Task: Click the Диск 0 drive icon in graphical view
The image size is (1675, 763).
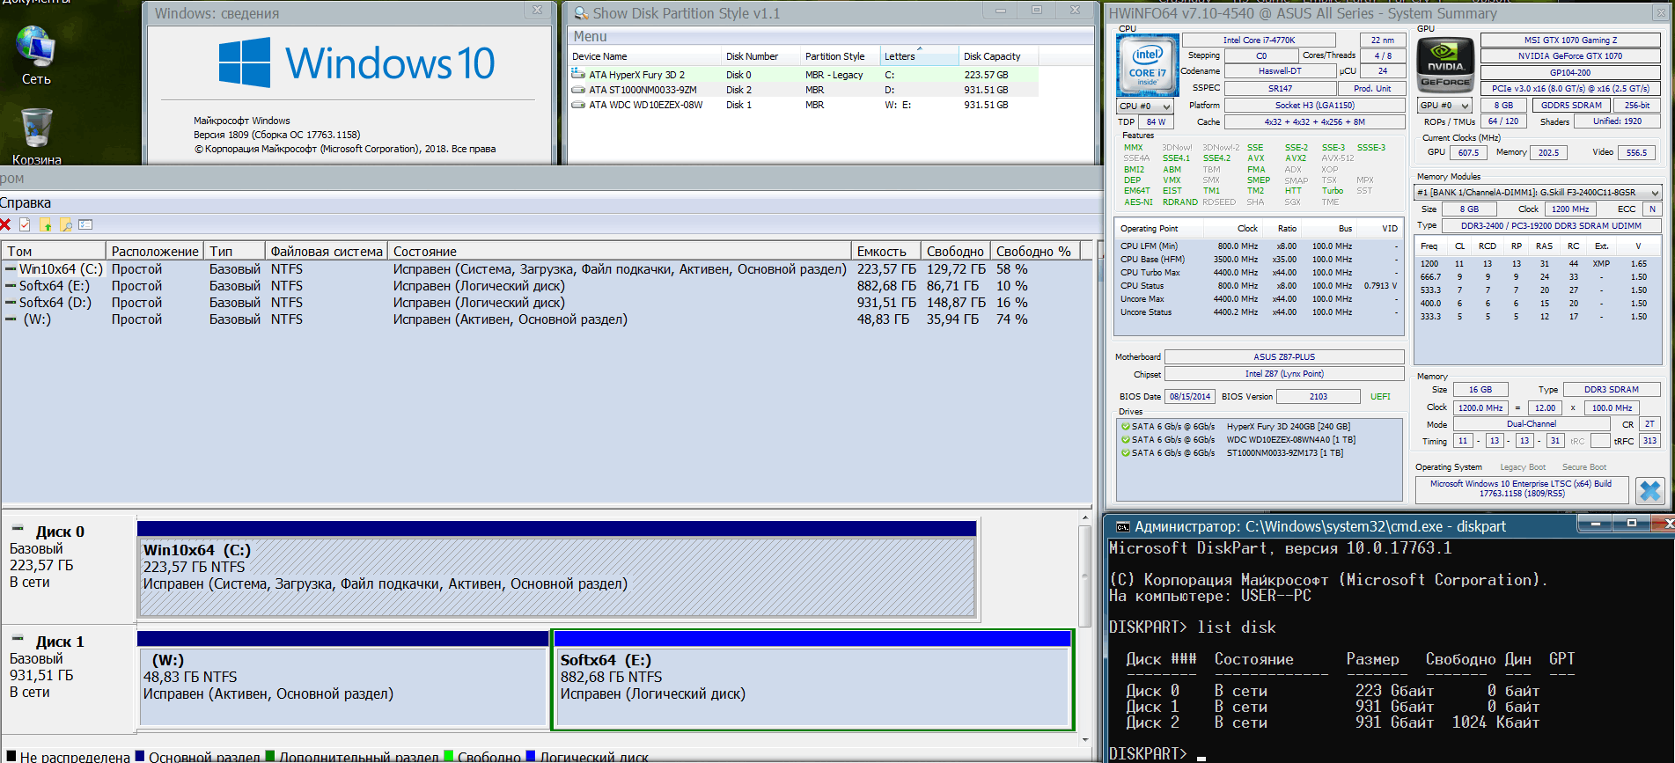Action: (18, 529)
